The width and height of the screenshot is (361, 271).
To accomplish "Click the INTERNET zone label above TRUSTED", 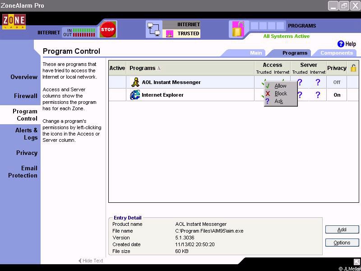I will point(188,24).
